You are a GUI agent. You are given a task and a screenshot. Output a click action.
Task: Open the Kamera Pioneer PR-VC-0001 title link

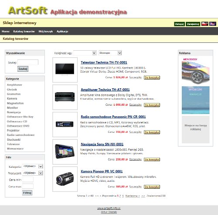coord(102,171)
